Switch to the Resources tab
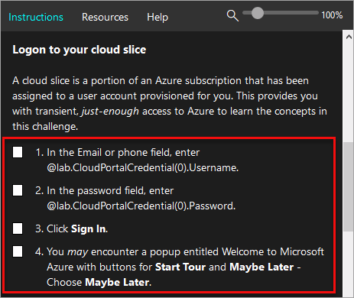 coord(105,18)
